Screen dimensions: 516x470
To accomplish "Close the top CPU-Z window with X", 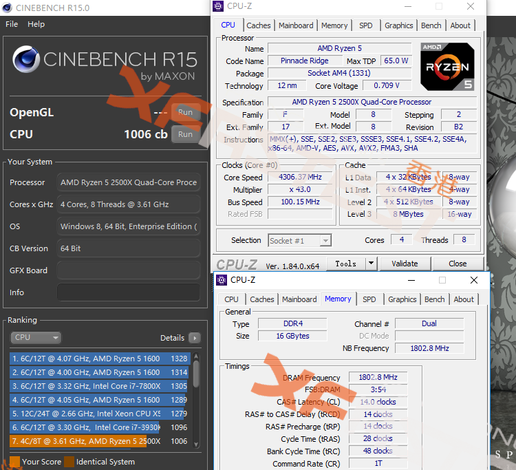I will [471, 6].
